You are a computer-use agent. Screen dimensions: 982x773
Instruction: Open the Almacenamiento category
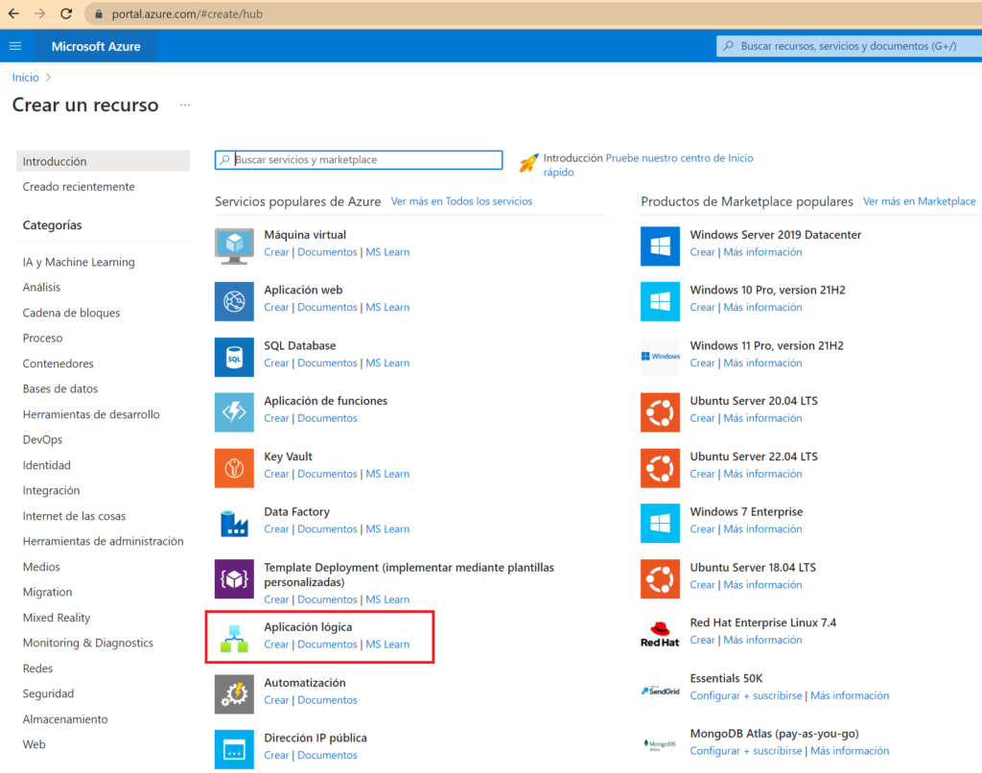65,719
